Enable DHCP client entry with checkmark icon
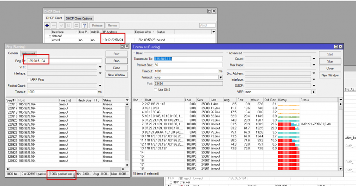This screenshot has width=356, height=186. (62, 26)
